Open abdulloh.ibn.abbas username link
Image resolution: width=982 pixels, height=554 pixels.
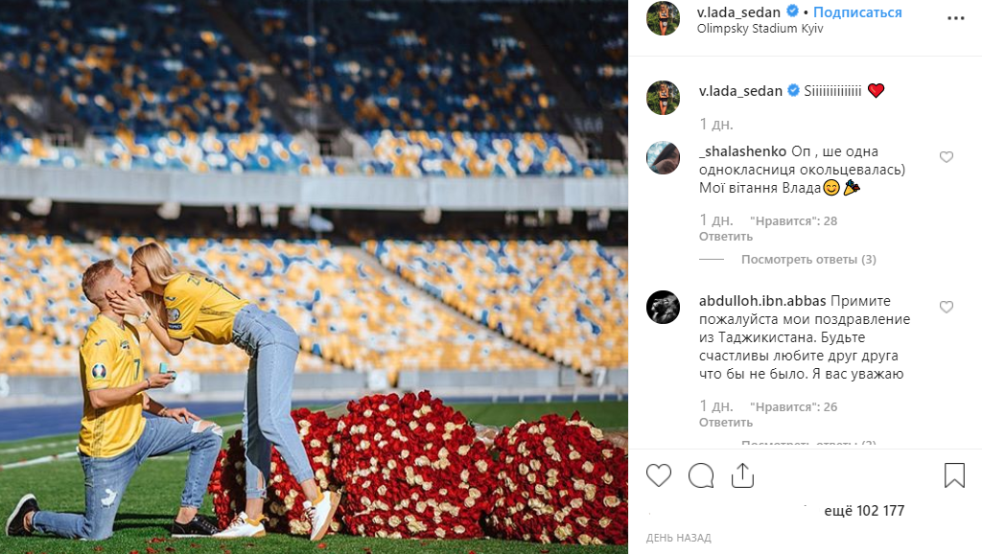[762, 301]
